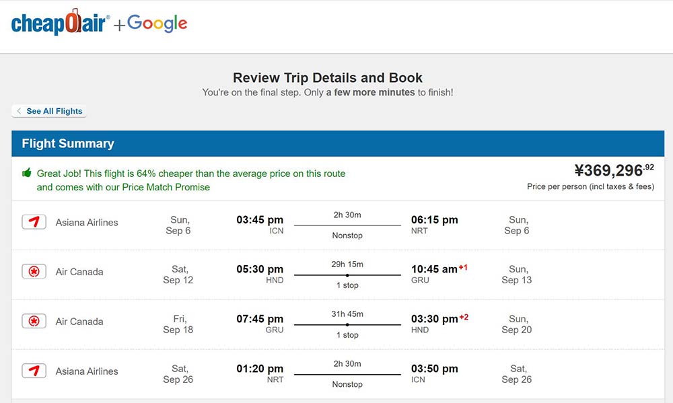Click the Google logo in header
This screenshot has width=673, height=403.
point(157,24)
